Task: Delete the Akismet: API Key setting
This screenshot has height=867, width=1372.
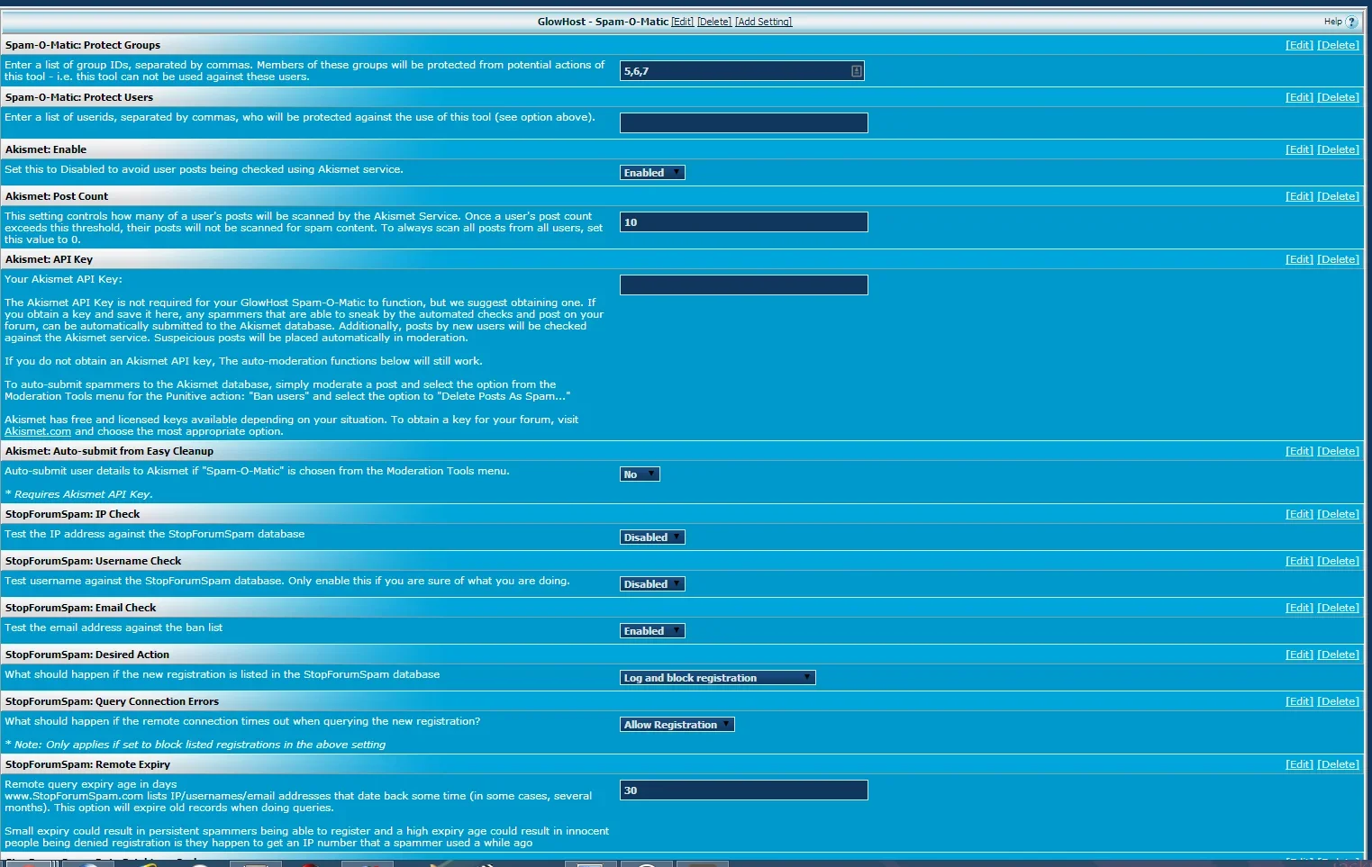Action: 1338,259
